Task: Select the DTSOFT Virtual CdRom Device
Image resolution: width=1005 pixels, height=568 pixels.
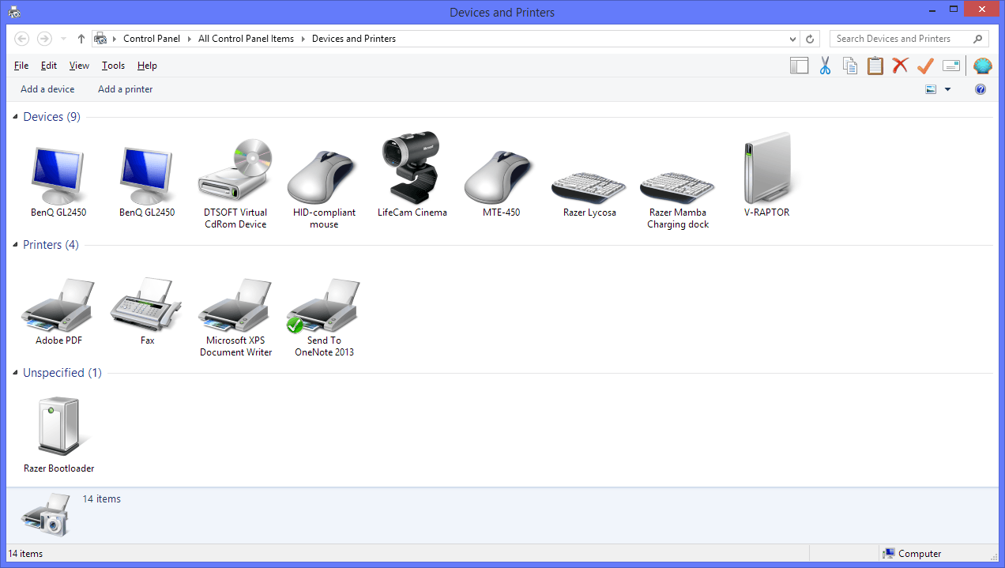Action: [x=235, y=185]
